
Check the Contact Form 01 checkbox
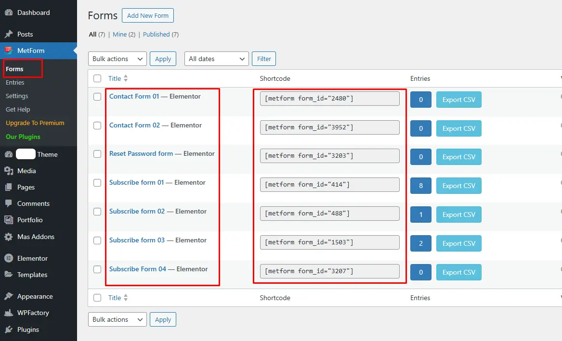[97, 97]
